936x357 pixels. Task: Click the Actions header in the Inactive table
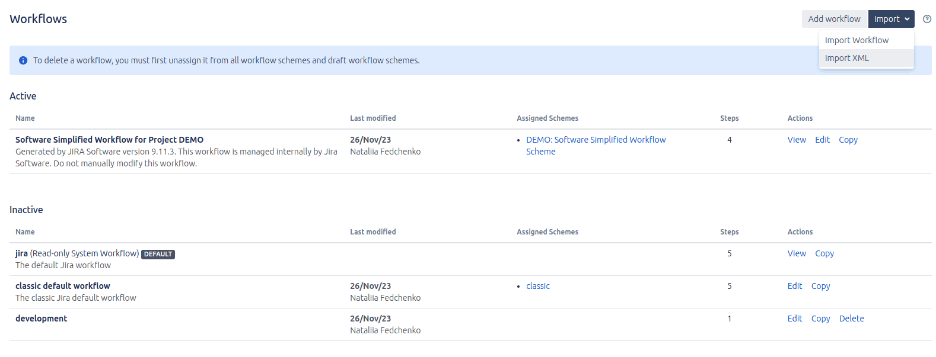pos(800,232)
